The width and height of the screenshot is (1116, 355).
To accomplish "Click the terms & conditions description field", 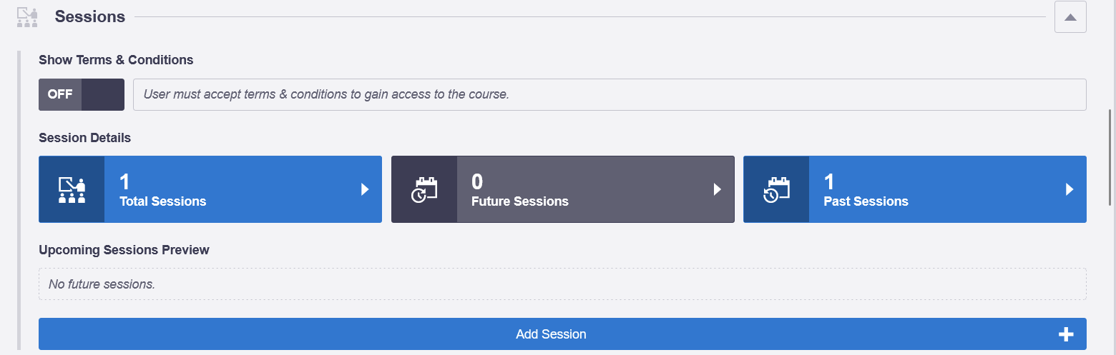I will [610, 94].
